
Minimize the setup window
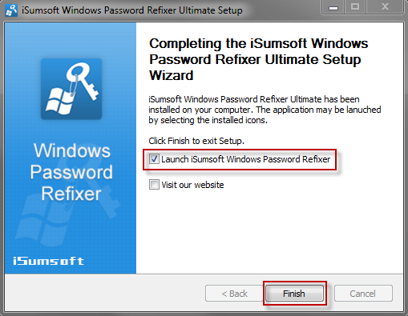tap(333, 7)
